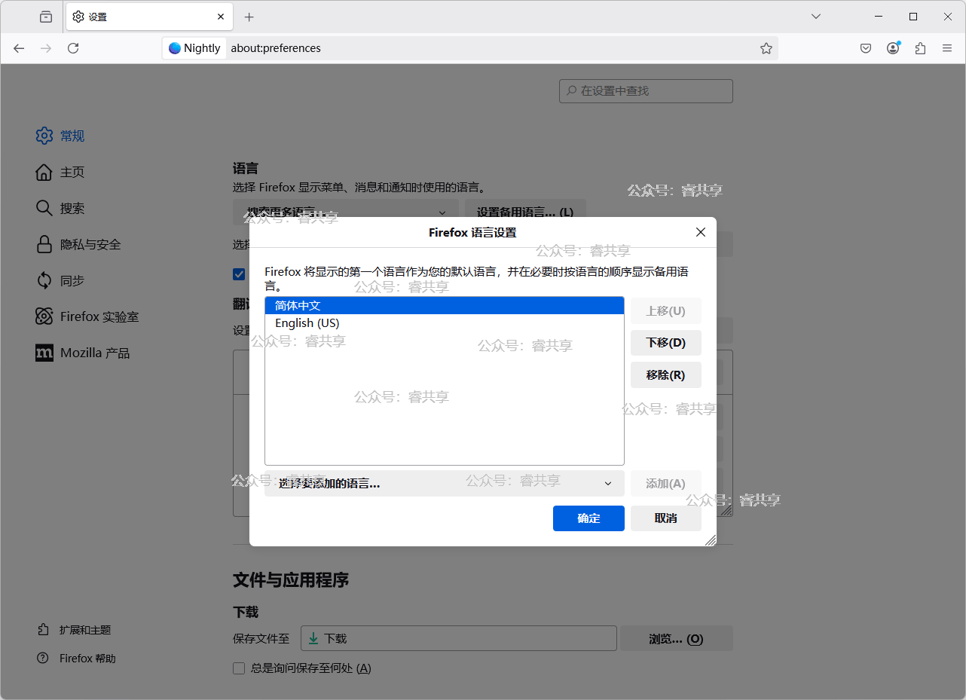Click the 主页 house icon
Screen dimensions: 966x700
click(44, 173)
